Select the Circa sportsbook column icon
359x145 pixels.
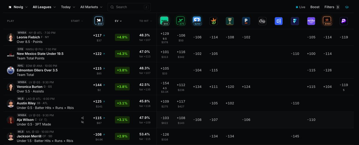tap(262, 21)
